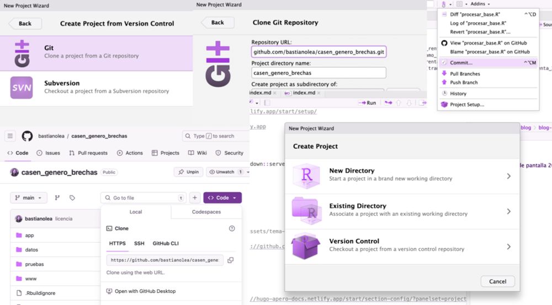Viewport: 552px width, 305px height.
Task: Click Cancel in Create Project wizard
Action: 497,281
